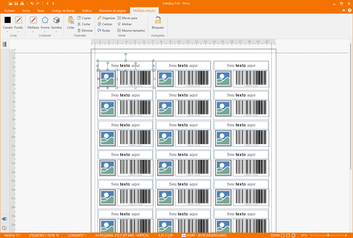Click the plug connection icon in left sidebar
This screenshot has height=238, width=353.
pyautogui.click(x=4, y=219)
